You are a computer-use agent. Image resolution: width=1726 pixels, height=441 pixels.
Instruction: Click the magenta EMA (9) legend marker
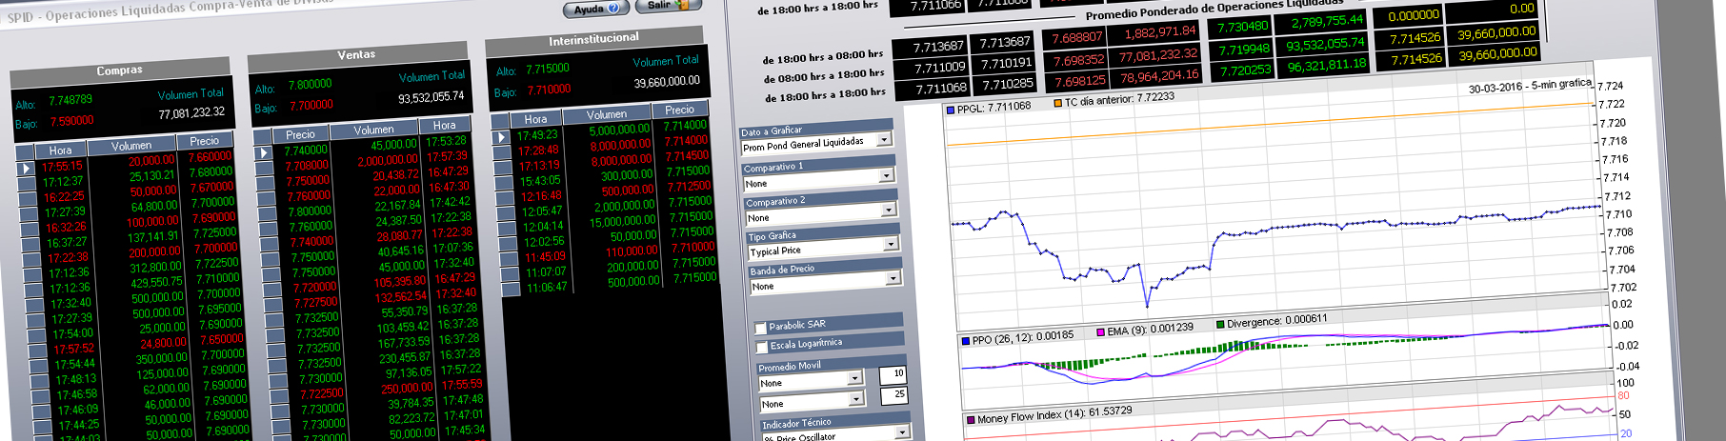[x=1100, y=331]
